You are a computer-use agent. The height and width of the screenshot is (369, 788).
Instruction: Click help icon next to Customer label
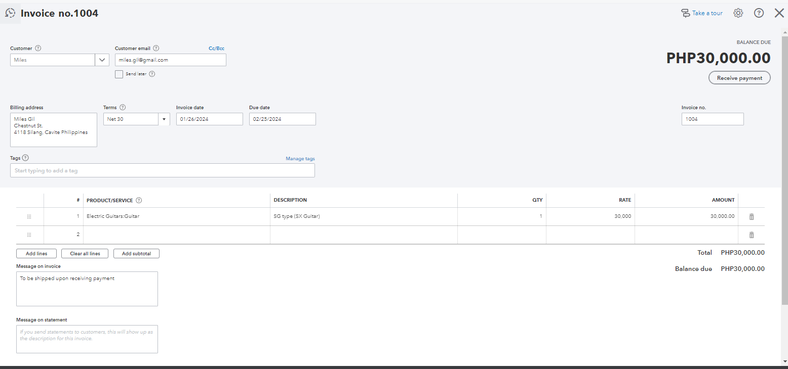pyautogui.click(x=38, y=49)
